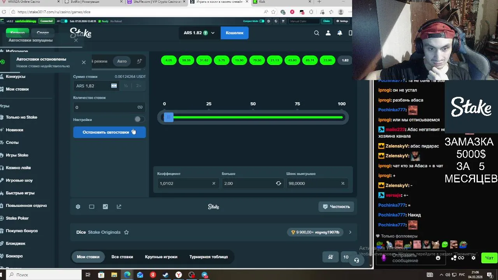The width and height of the screenshot is (498, 280).
Task: Toggle Compact Mode switch in extension bar
Action: tap(262, 21)
